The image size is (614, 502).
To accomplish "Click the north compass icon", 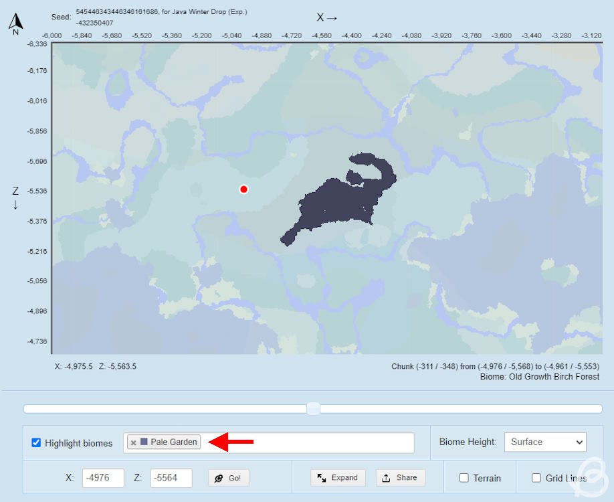I will [16, 23].
